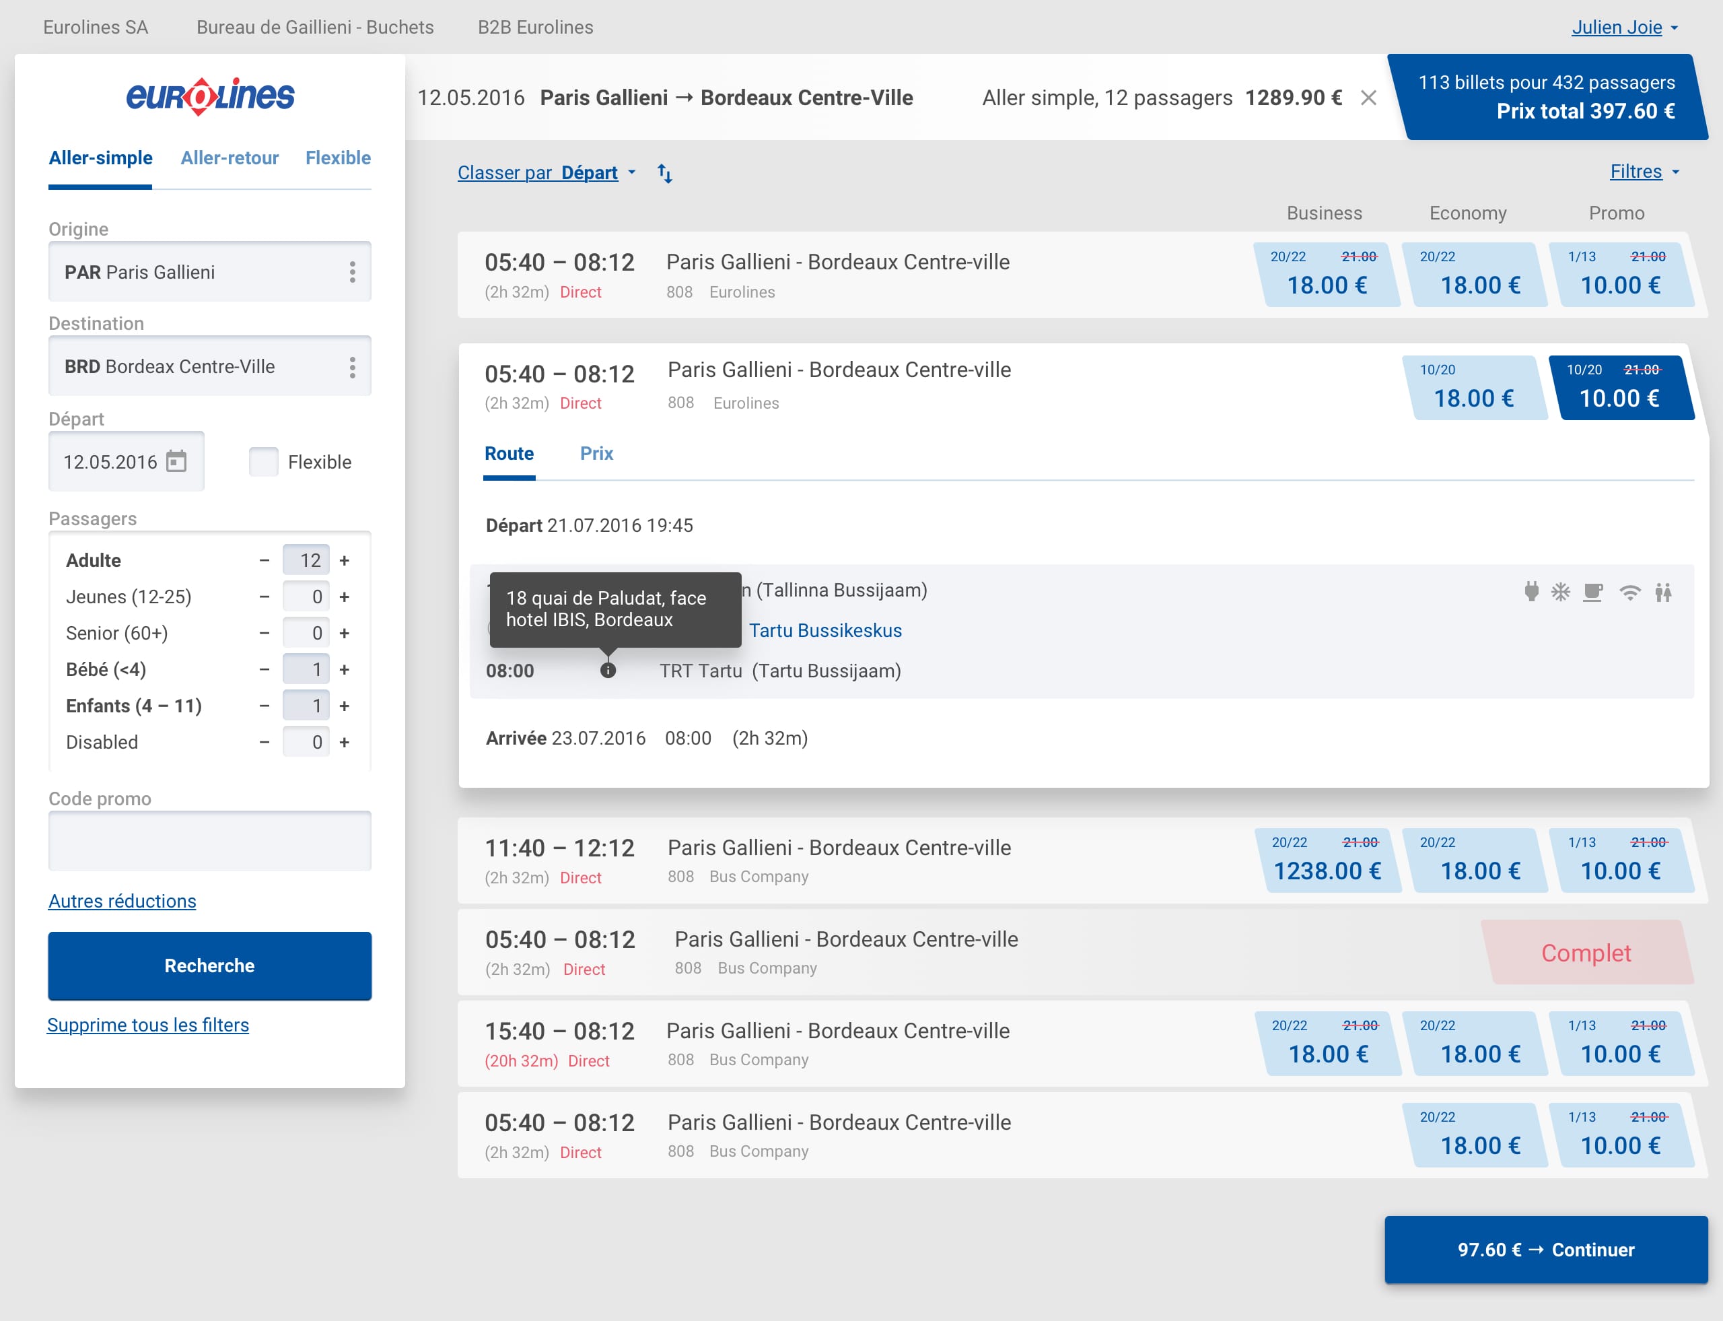Select Business fare on first 05:40 trip
Screen dimensions: 1723x1321
pyautogui.click(x=1327, y=275)
